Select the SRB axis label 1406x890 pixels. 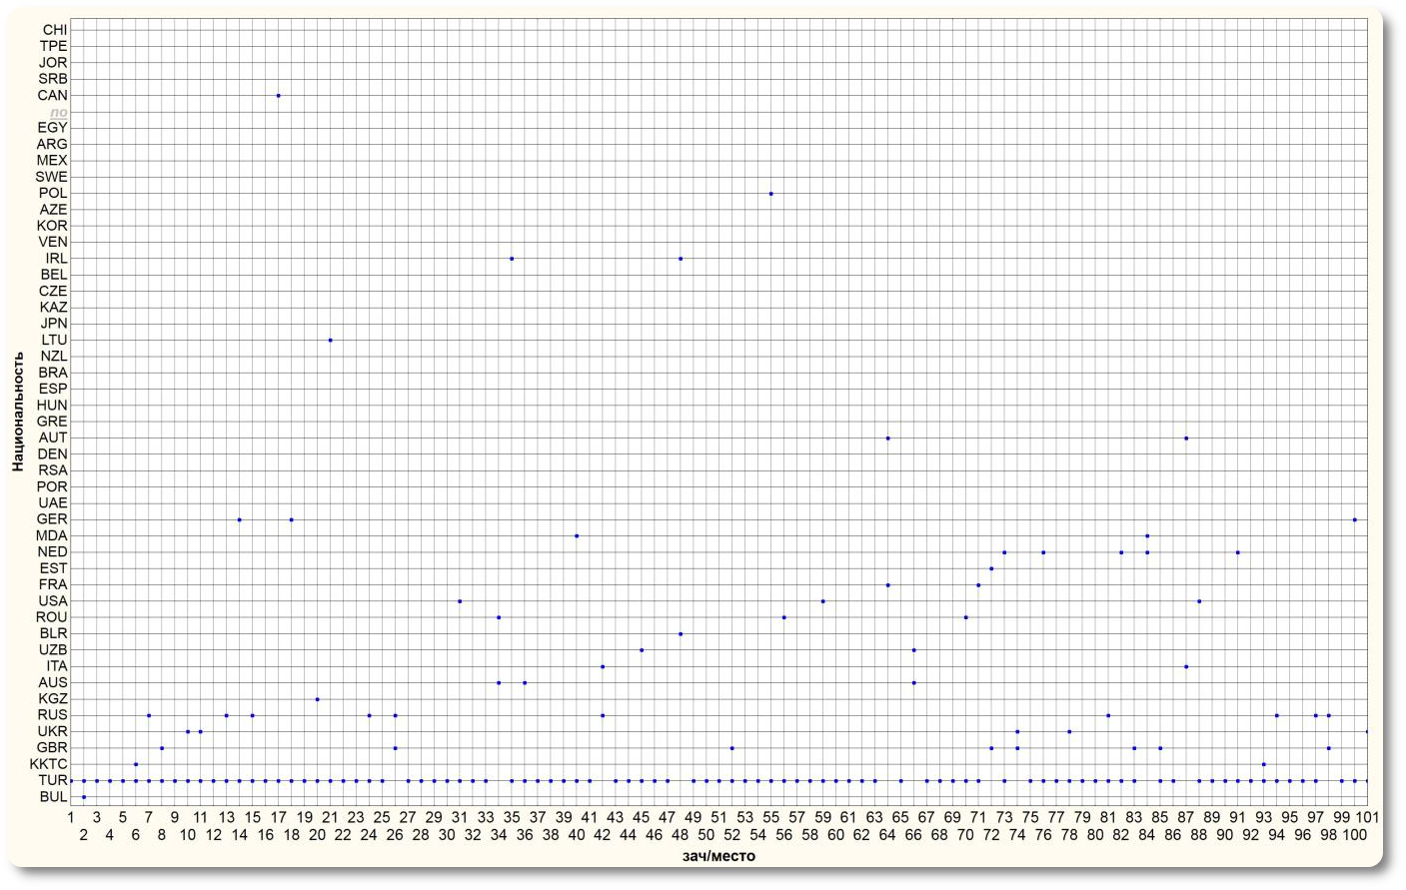53,79
